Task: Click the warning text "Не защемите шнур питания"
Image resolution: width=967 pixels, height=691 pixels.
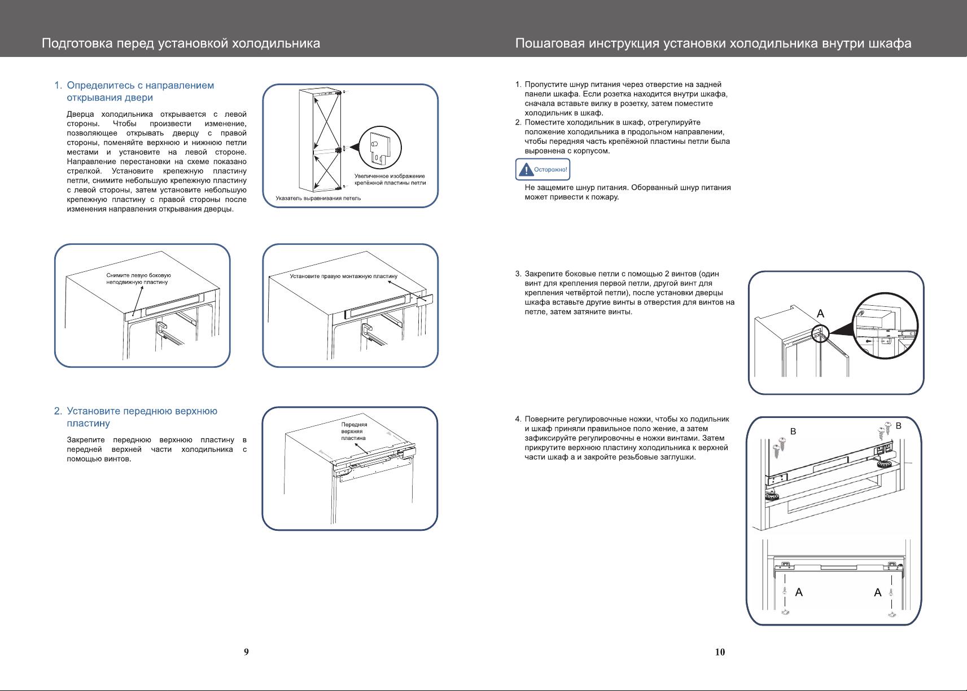Action: (628, 192)
